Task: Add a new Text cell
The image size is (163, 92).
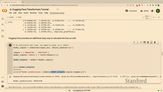Action: [x=19, y=17]
